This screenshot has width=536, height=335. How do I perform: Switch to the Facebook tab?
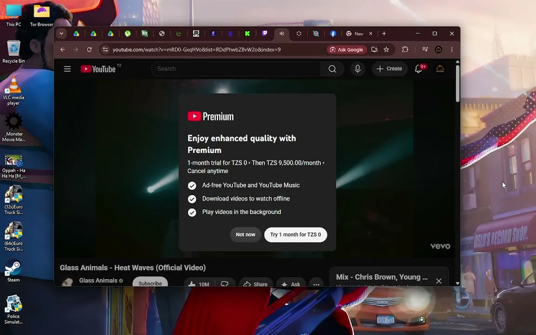pos(333,33)
